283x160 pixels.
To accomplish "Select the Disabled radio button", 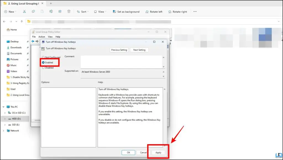I will (43, 68).
